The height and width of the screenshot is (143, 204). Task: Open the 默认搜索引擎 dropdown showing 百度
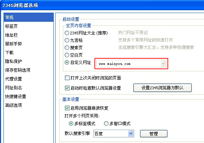(114, 134)
